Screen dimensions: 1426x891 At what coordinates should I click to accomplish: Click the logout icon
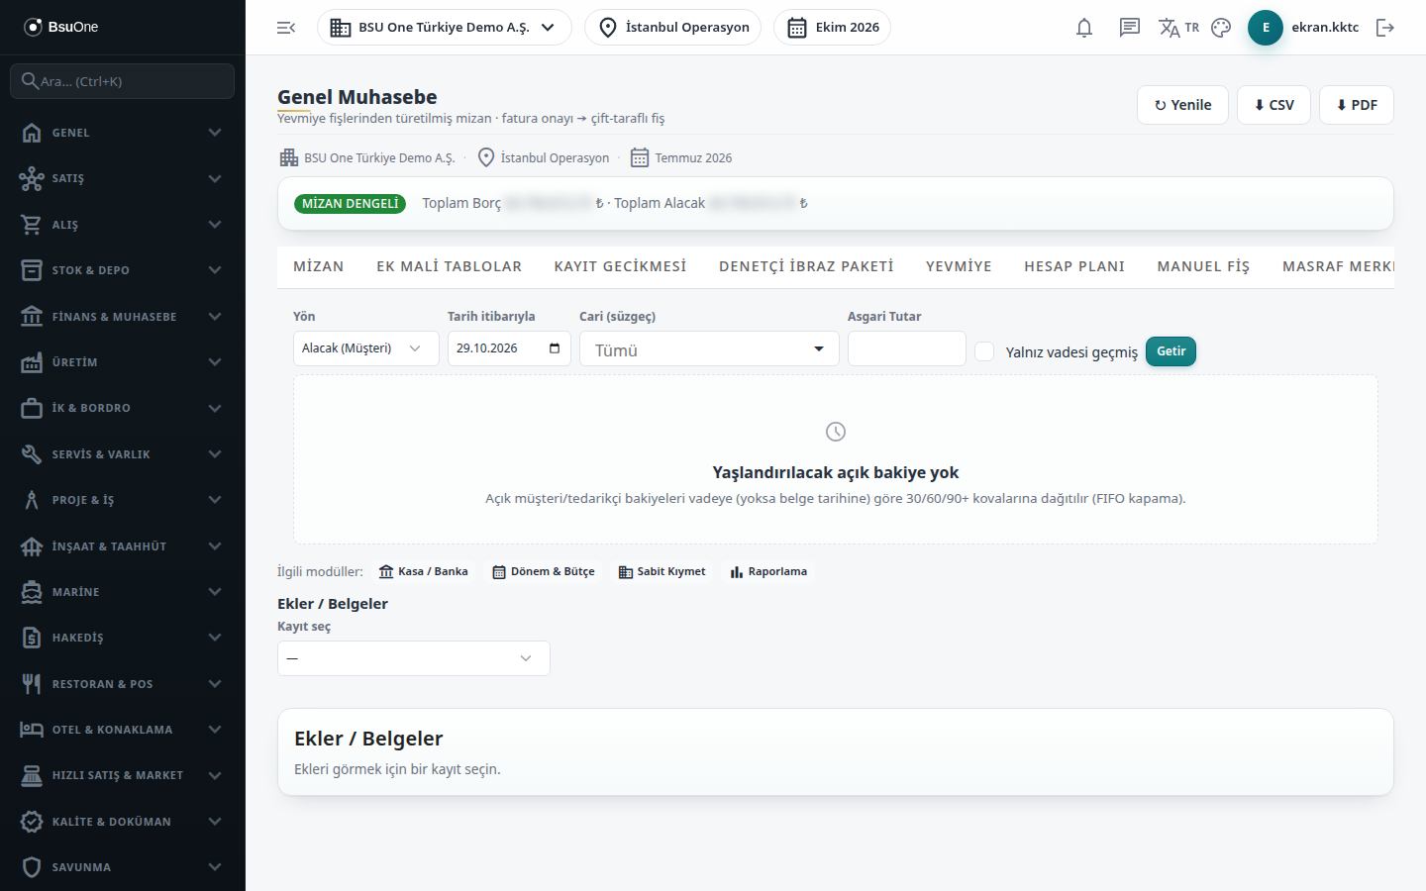1385,28
